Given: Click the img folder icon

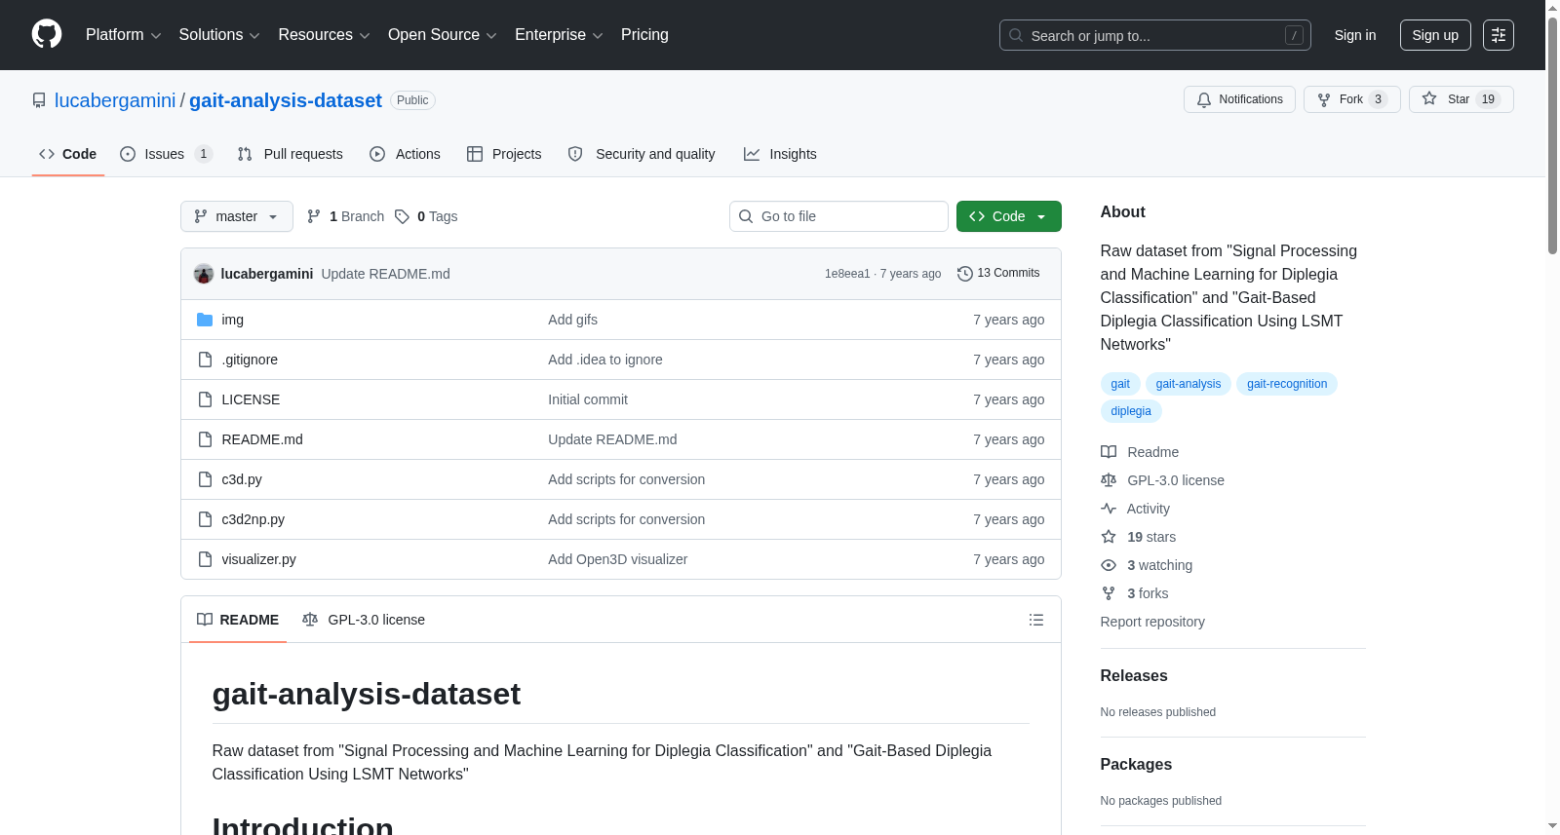Looking at the screenshot, I should point(205,320).
